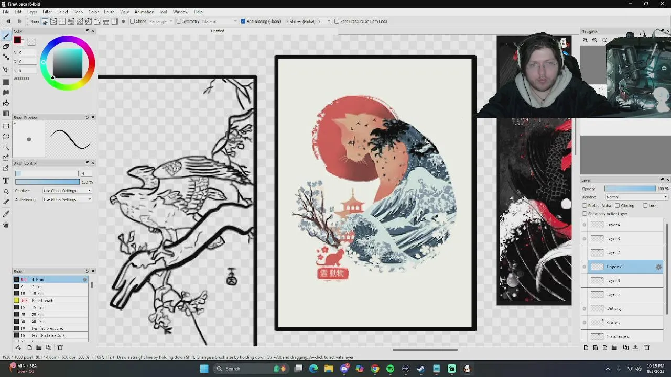Hide Layer4 via its visibility dot
Viewport: 671px width, 377px height.
pos(585,225)
